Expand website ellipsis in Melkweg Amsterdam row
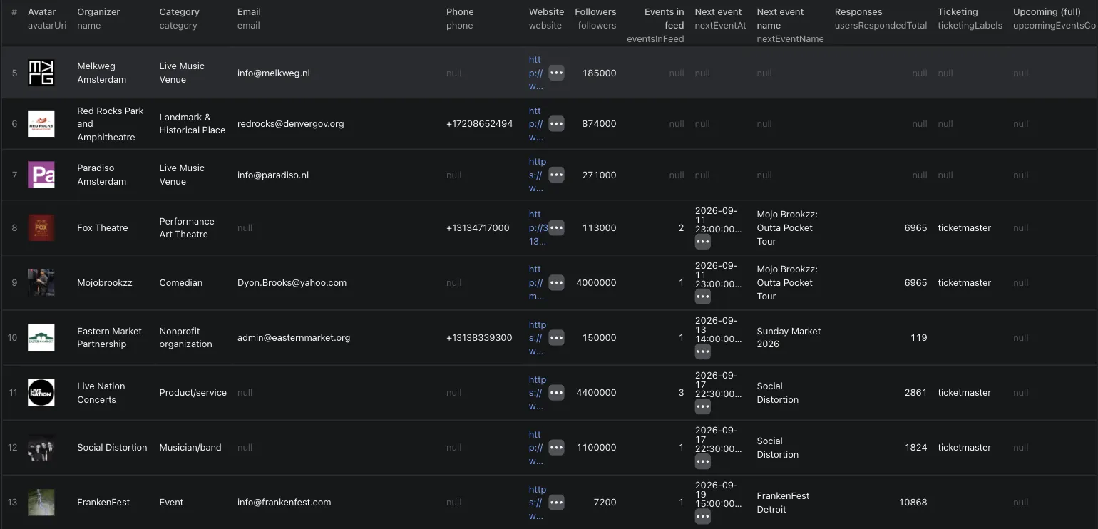This screenshot has height=529, width=1098. tap(556, 73)
